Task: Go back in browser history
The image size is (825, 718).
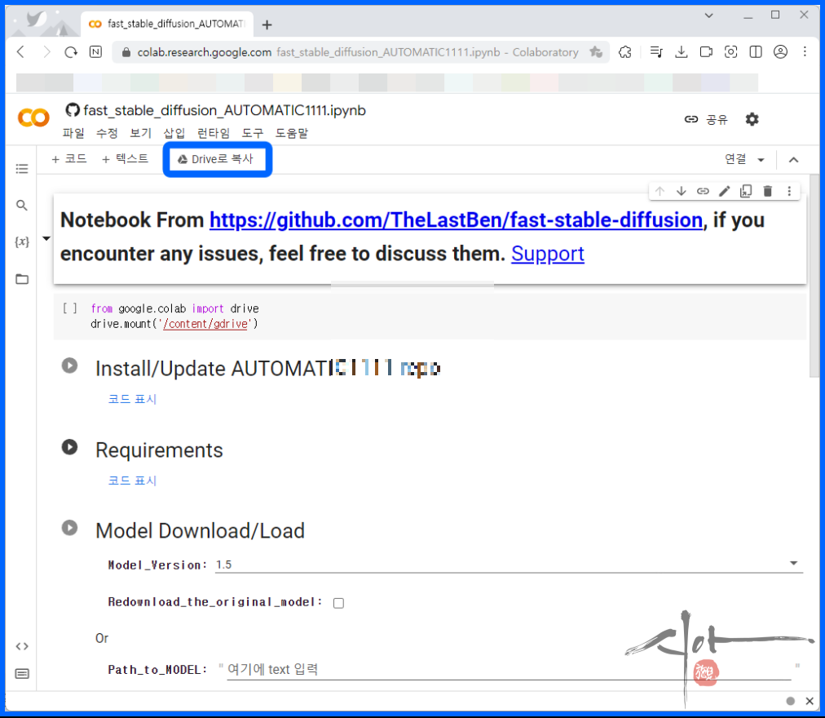Action: (21, 51)
